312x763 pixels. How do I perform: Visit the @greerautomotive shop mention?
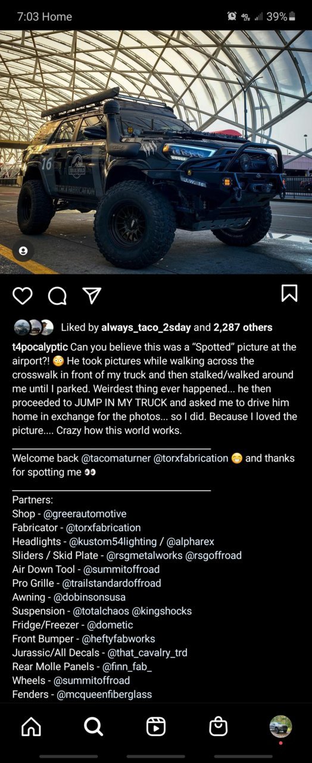(x=85, y=514)
